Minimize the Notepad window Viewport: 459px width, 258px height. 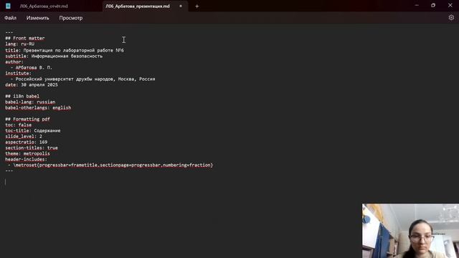(417, 6)
